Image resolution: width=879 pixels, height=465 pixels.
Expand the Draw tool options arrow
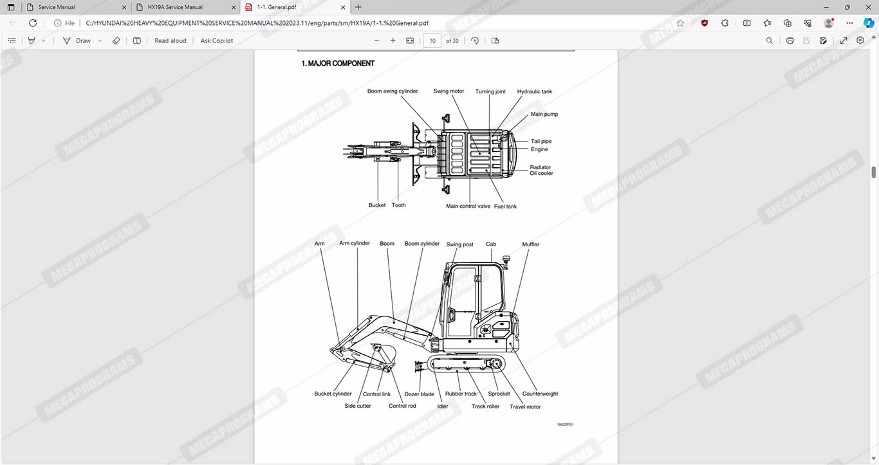click(100, 41)
